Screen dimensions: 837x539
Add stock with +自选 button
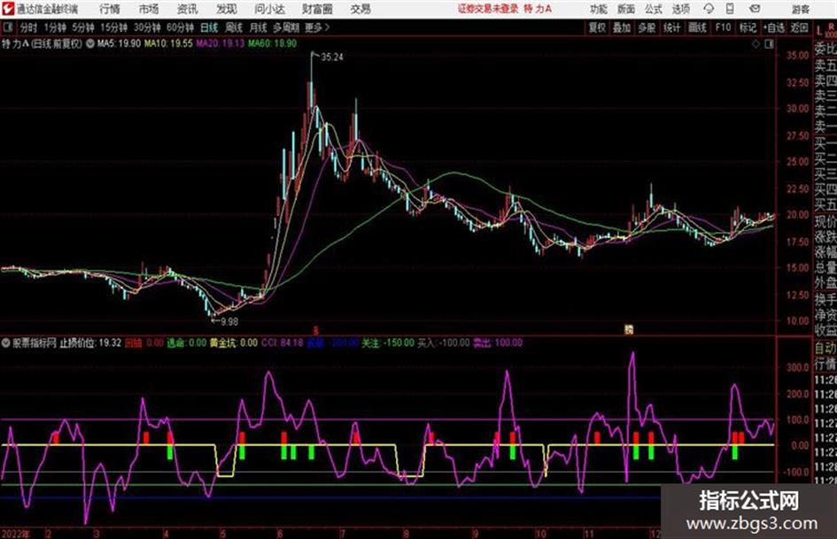(774, 27)
